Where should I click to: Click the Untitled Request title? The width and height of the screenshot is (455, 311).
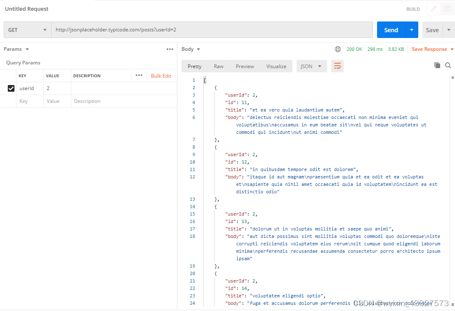click(27, 9)
